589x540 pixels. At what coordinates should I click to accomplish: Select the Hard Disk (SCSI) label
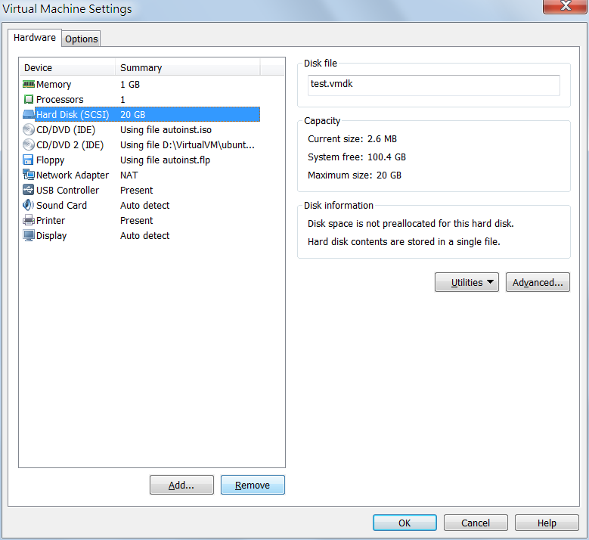73,115
